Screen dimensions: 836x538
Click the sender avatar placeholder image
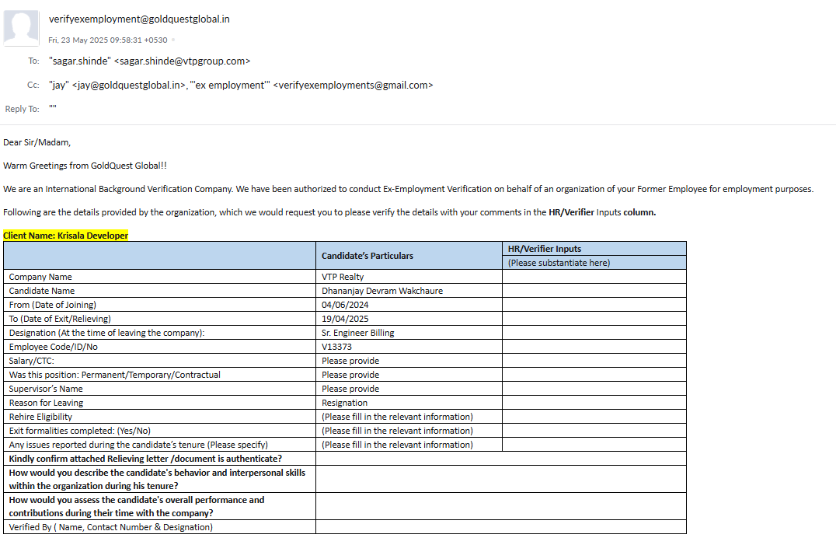[x=21, y=28]
